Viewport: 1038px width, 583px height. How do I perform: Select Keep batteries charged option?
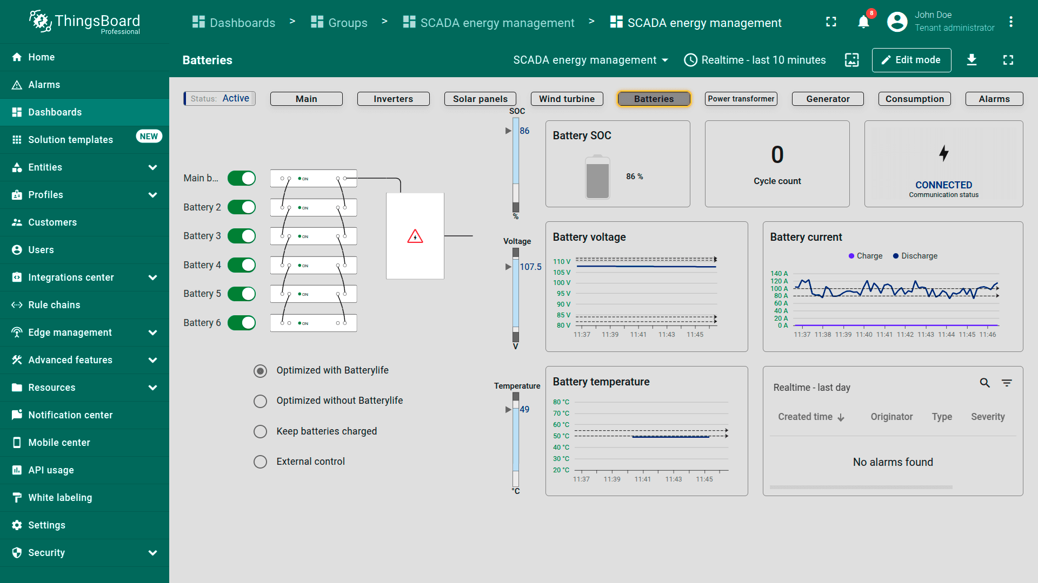[x=261, y=431]
